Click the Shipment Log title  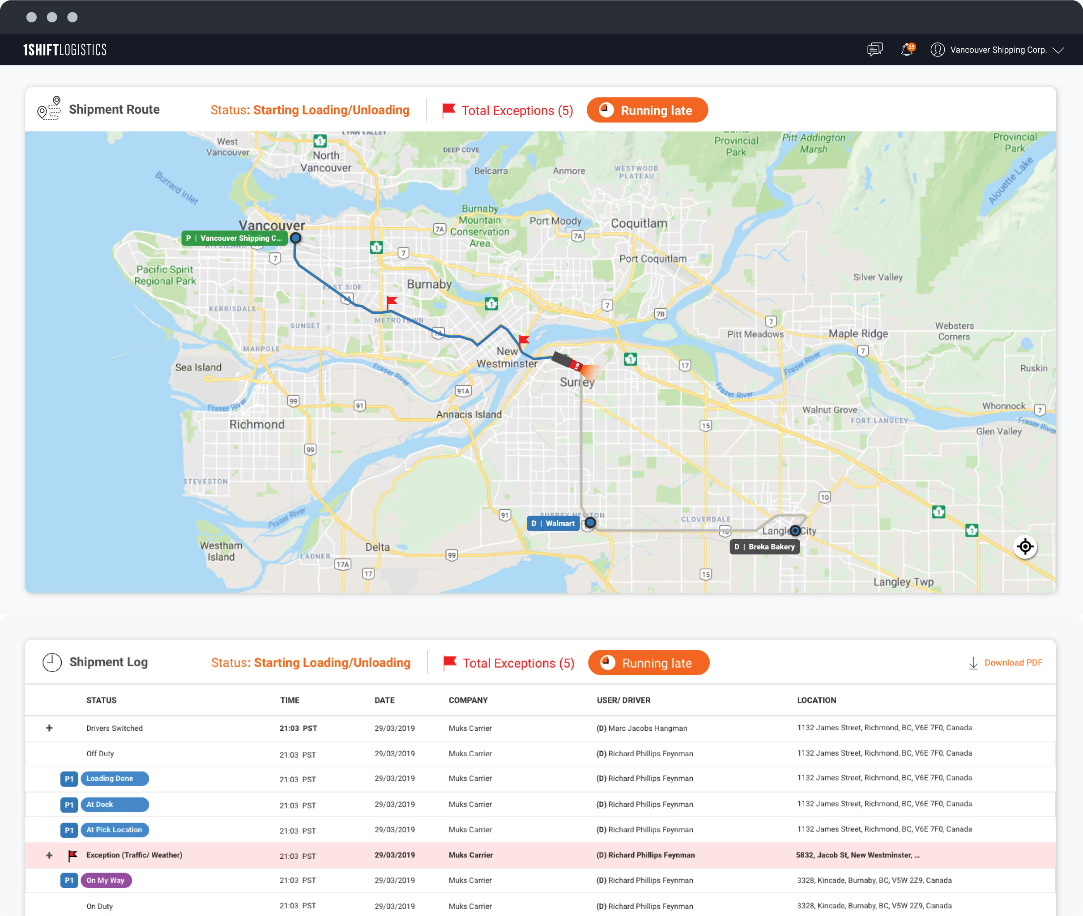click(108, 662)
